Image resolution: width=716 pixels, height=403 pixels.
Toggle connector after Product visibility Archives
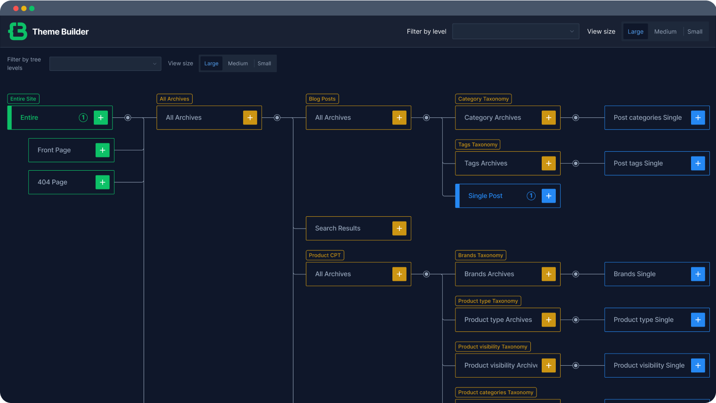click(576, 365)
